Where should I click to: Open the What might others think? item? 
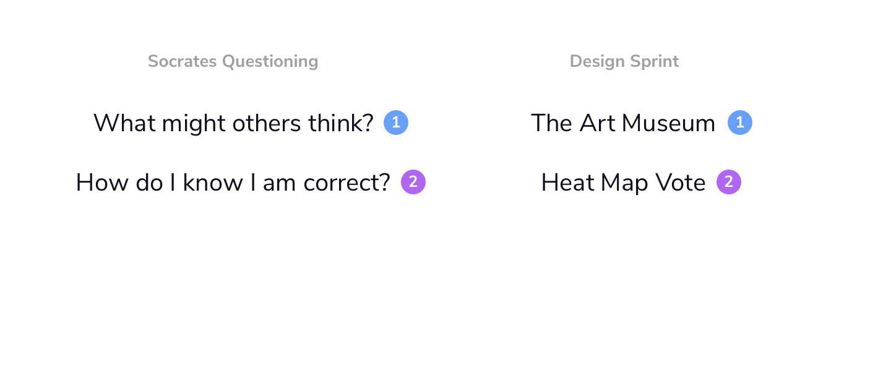pos(233,123)
